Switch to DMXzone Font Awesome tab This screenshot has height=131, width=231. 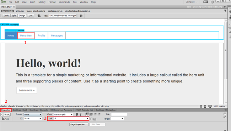tap(61, 110)
